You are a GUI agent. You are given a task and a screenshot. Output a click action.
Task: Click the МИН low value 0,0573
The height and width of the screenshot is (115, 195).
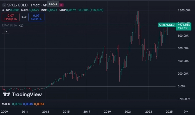52,10
